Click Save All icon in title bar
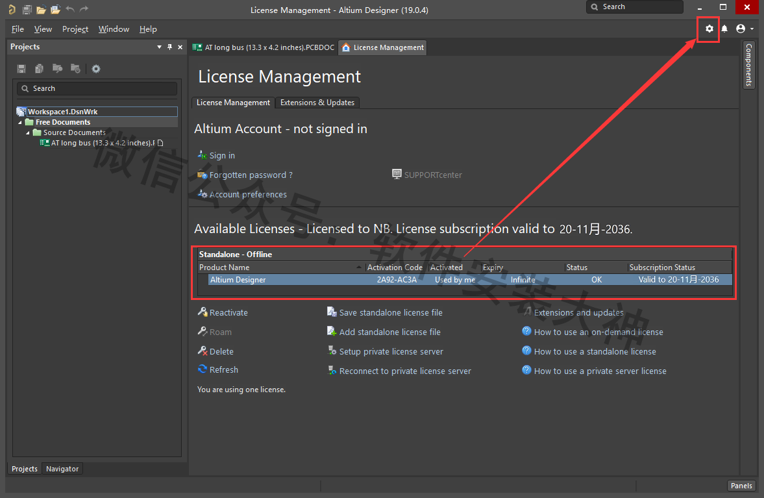764x498 pixels. pos(27,10)
